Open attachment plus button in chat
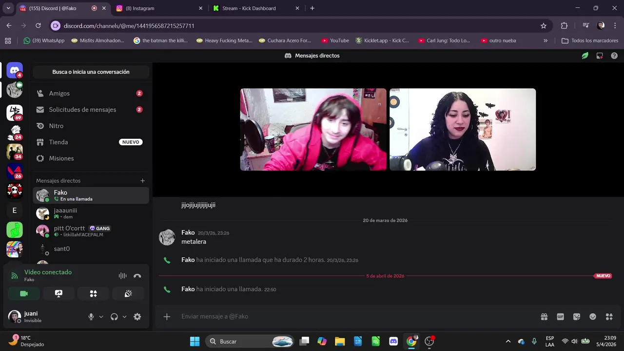 [x=167, y=317]
